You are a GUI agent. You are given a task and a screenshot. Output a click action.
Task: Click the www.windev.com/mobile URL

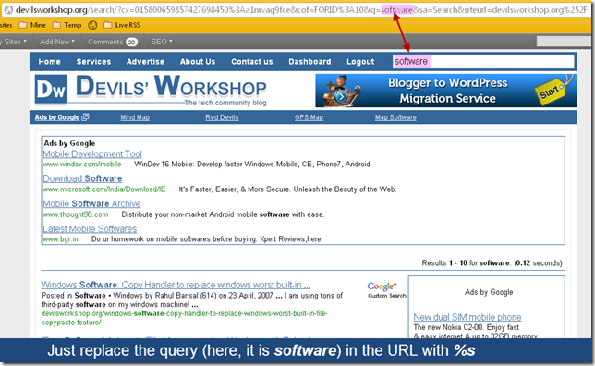(82, 164)
